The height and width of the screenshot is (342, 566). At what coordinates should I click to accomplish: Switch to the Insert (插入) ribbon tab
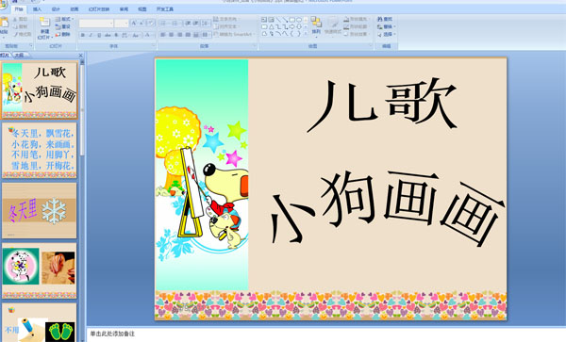point(37,9)
